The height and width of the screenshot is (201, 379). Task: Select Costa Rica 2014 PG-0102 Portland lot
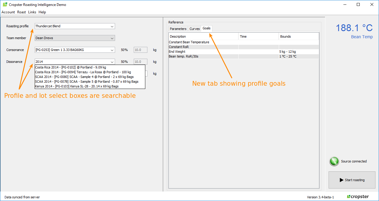90,67
